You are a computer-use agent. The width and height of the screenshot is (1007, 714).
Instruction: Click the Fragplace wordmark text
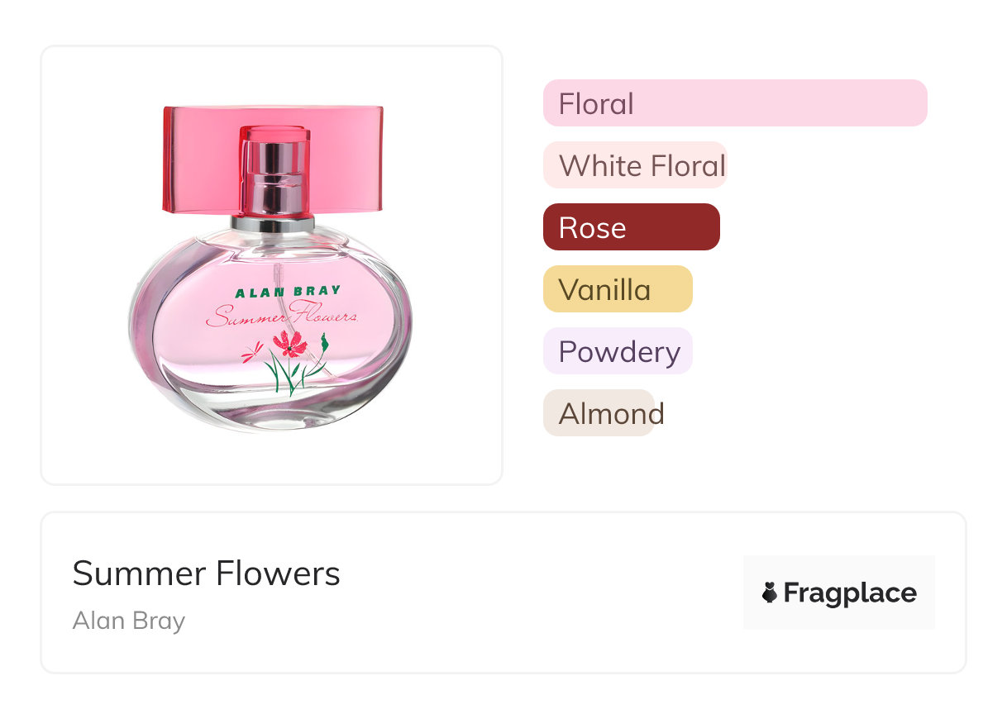(x=850, y=593)
